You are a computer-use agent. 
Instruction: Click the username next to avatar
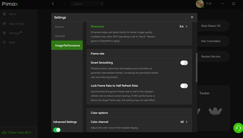pyautogui.click(x=208, y=4)
